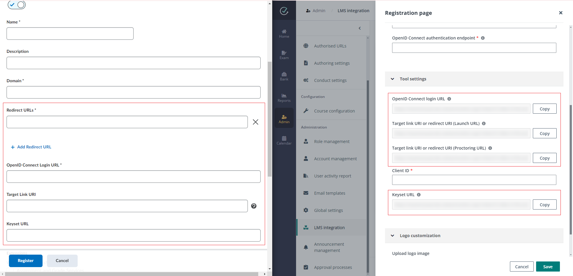This screenshot has height=276, width=573.
Task: Copy the Keyset URL
Action: (x=544, y=204)
